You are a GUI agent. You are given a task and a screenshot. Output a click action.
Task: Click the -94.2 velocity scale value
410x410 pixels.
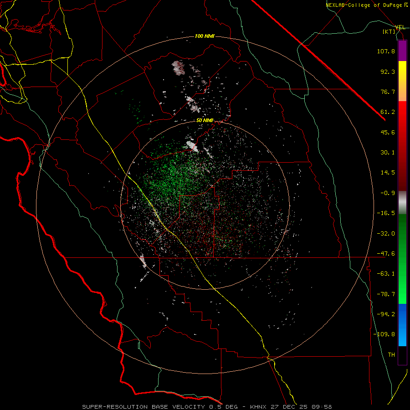386,314
